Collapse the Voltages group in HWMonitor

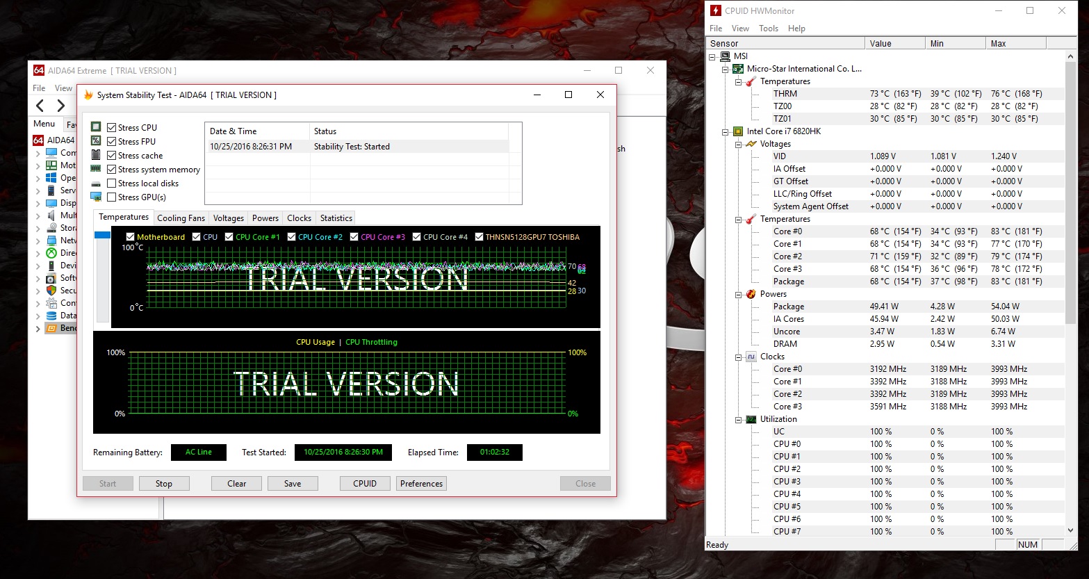pos(738,144)
